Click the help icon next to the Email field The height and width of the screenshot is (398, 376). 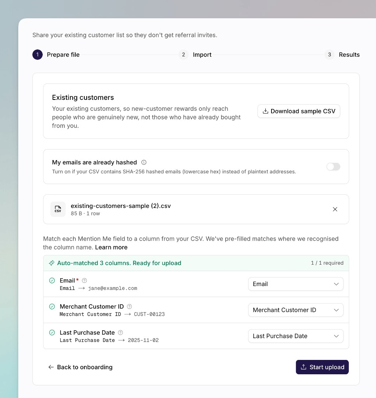pyautogui.click(x=85, y=281)
